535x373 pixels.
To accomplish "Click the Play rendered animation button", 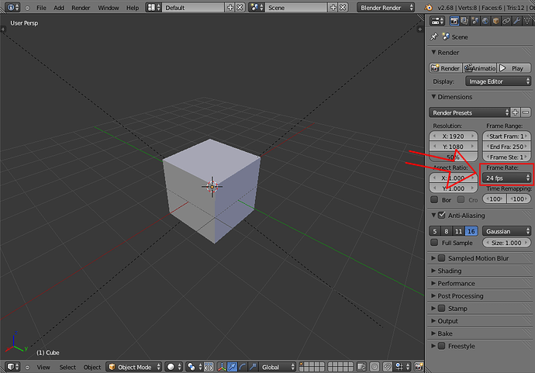I will (x=514, y=68).
